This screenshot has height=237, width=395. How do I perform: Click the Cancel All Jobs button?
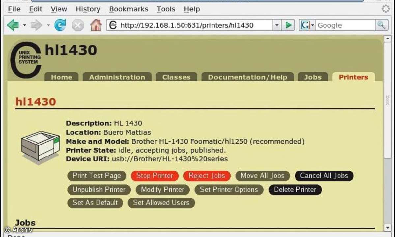pos(324,176)
